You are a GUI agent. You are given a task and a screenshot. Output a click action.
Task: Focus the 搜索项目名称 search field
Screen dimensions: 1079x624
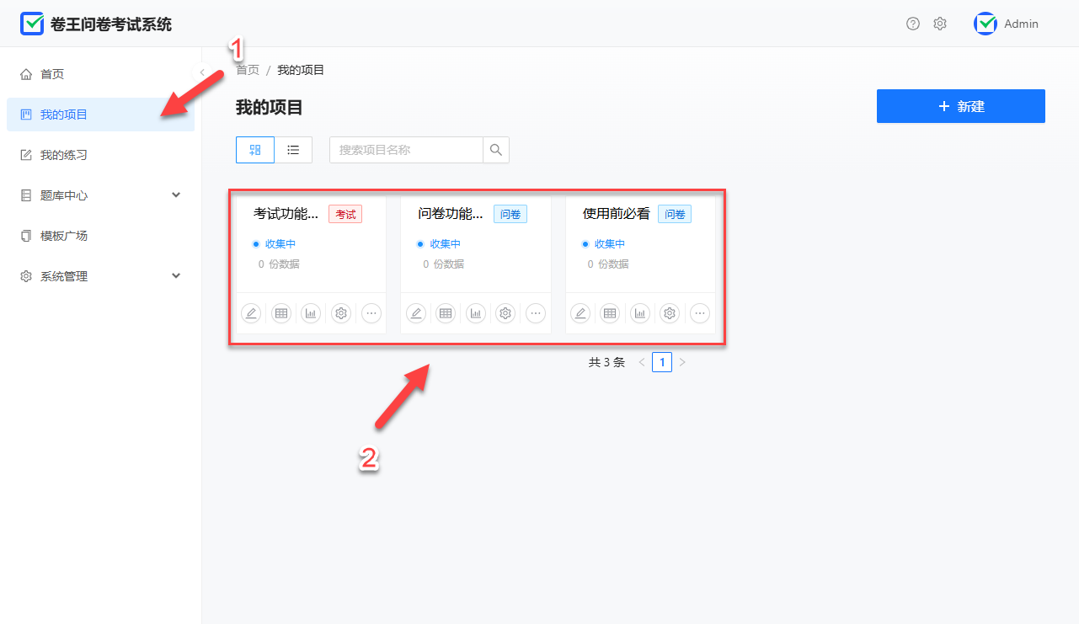tap(406, 150)
